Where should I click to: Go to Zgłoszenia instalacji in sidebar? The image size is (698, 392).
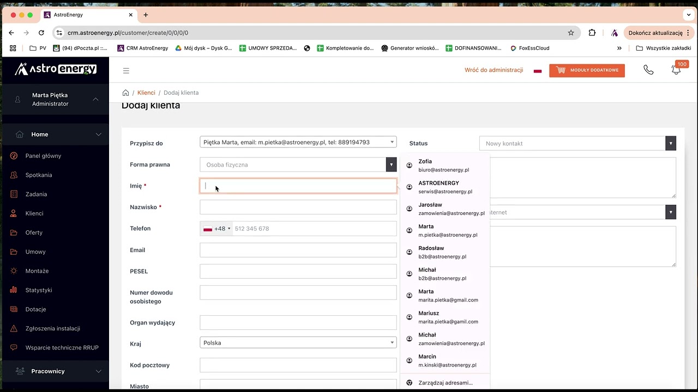pos(52,328)
